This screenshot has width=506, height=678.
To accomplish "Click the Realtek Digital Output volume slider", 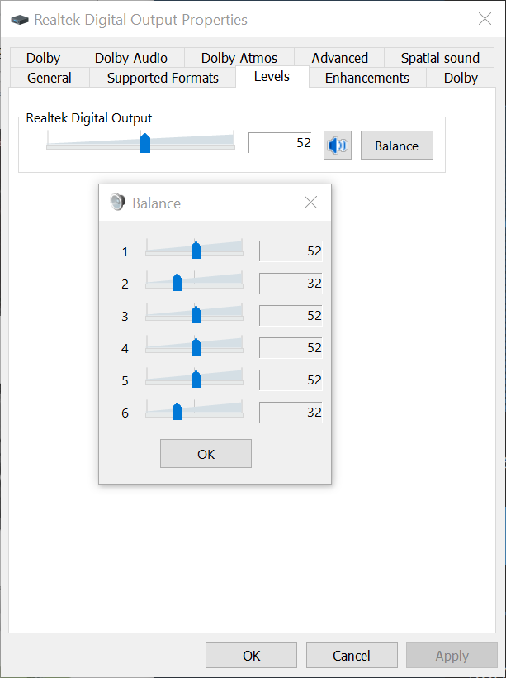I will point(141,141).
